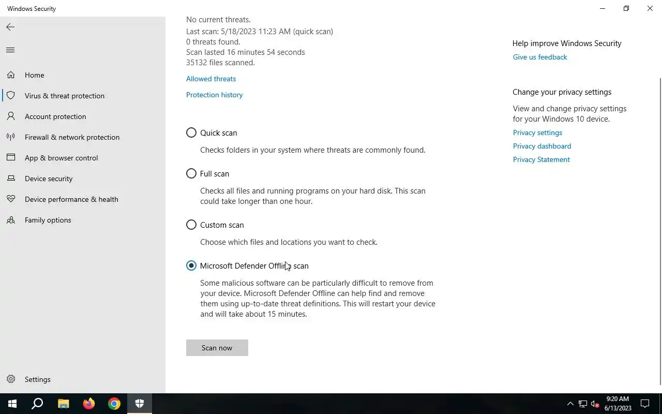Click the App & browser control window icon

click(11, 158)
